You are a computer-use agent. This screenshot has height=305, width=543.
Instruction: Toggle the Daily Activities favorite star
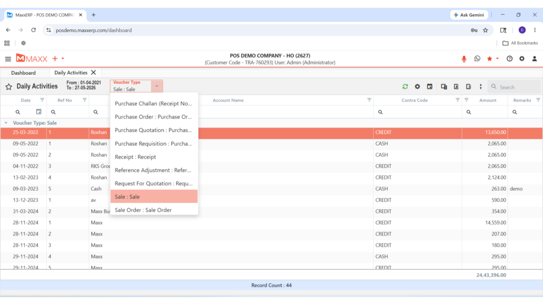[8, 87]
